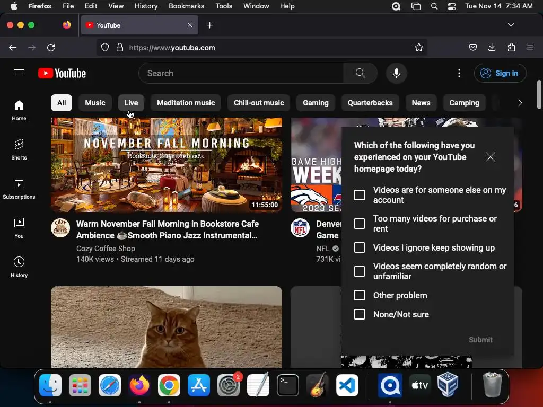Open the list all tabs dropdown
The width and height of the screenshot is (543, 407).
(511, 25)
